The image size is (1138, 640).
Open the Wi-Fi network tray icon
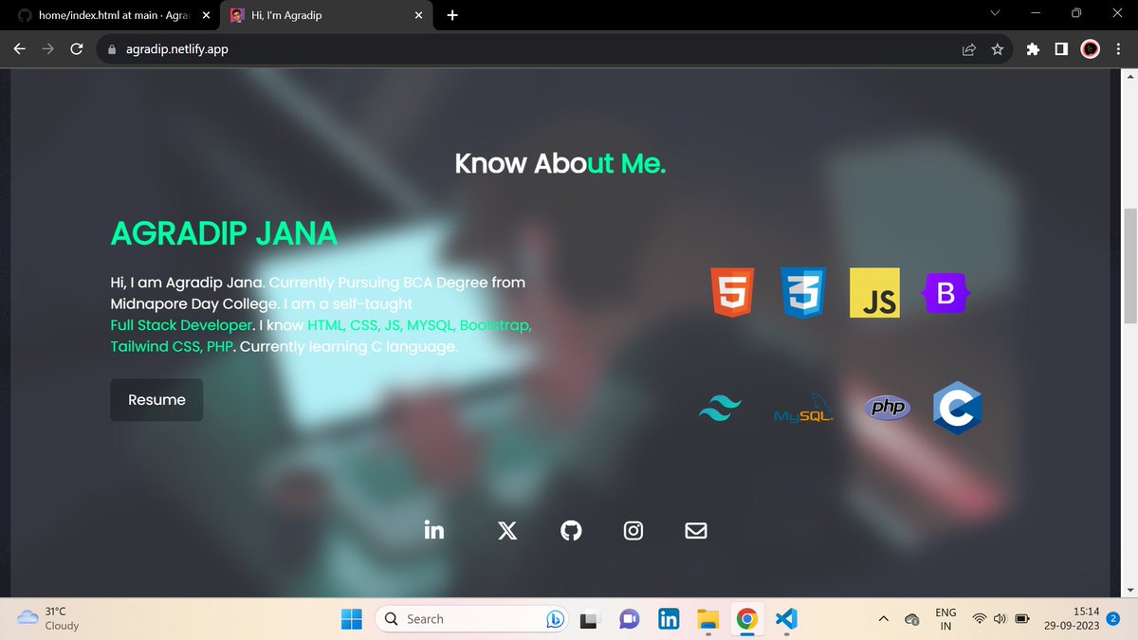[x=979, y=619]
